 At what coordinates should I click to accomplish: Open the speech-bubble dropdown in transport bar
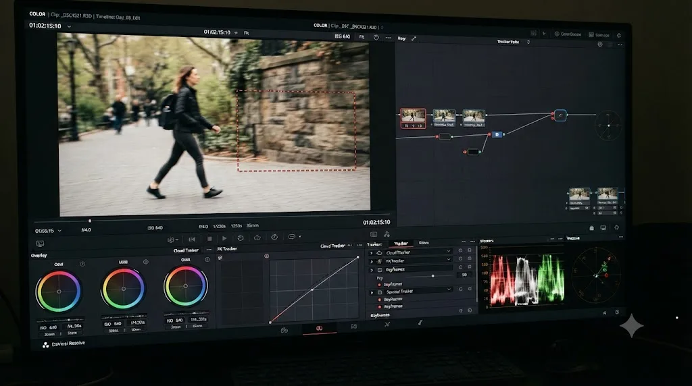[295, 237]
